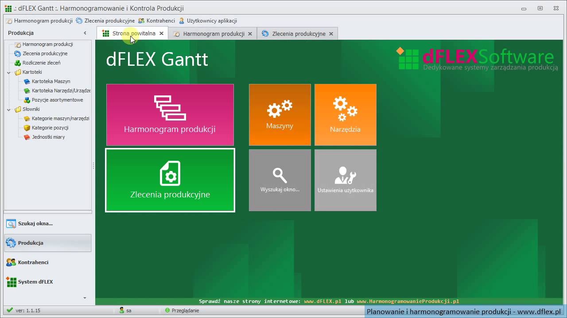Image resolution: width=567 pixels, height=318 pixels.
Task: Click Szukaj okna magnifier icon
Action: point(11,223)
